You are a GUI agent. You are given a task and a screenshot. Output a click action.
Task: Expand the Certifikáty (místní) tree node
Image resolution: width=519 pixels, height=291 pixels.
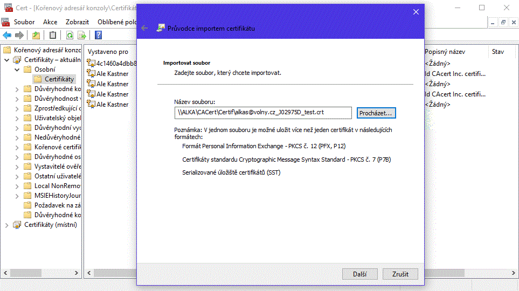[7, 225]
